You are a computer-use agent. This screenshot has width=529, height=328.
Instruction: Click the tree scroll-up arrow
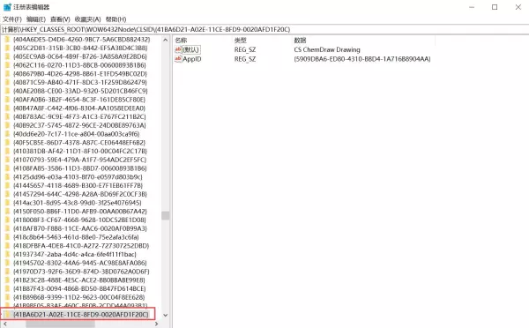(166, 40)
